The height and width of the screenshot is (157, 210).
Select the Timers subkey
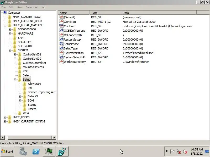[x=32, y=109]
